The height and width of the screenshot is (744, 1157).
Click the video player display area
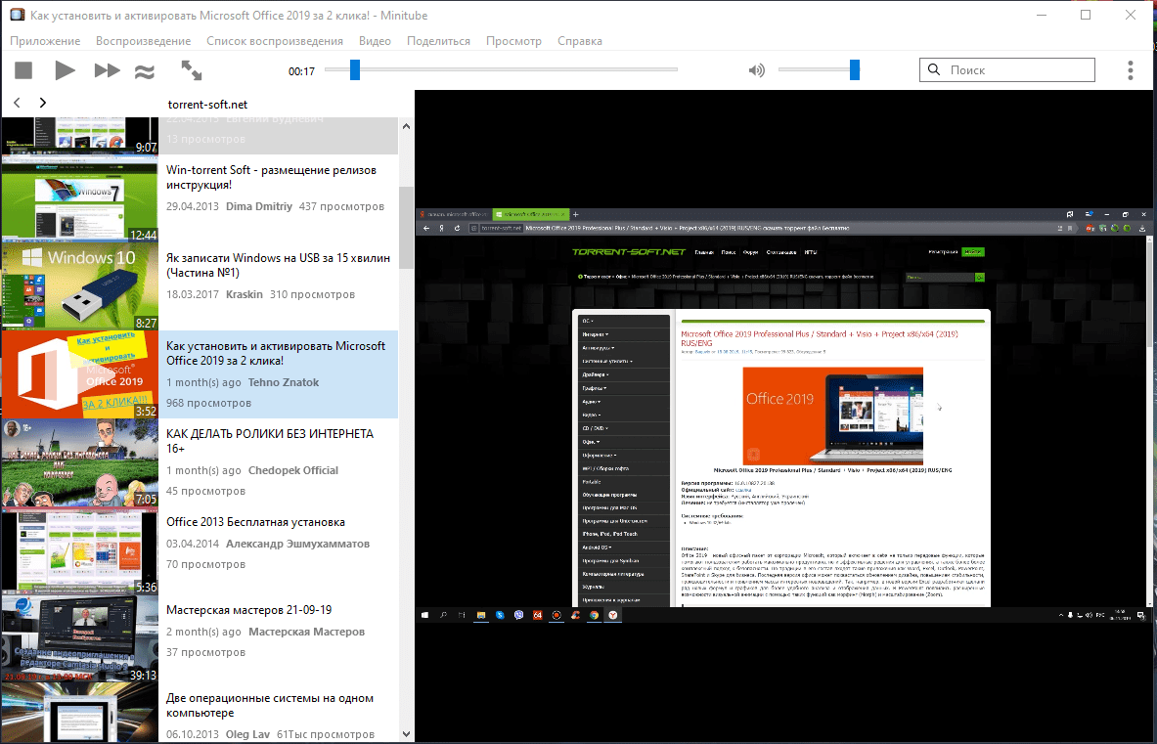pyautogui.click(x=783, y=416)
